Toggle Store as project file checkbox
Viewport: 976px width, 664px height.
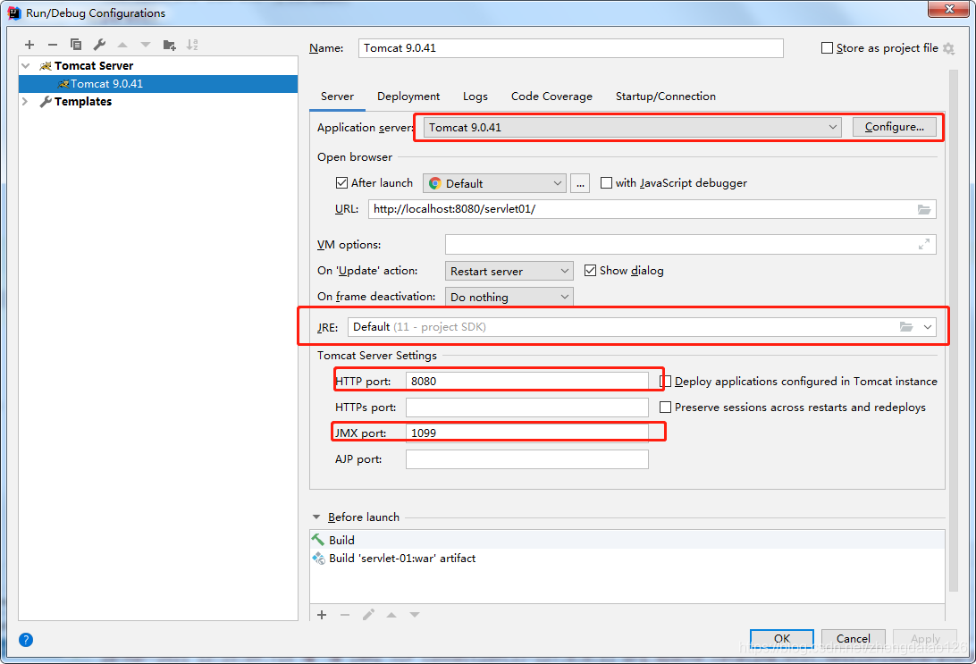click(x=828, y=48)
